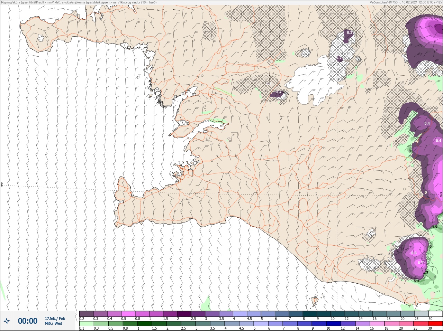Pick the upper scale swatch between 20 and 25
Viewport: 443px width, 331px height.
coord(407,314)
